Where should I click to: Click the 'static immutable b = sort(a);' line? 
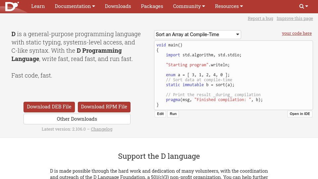(200, 85)
